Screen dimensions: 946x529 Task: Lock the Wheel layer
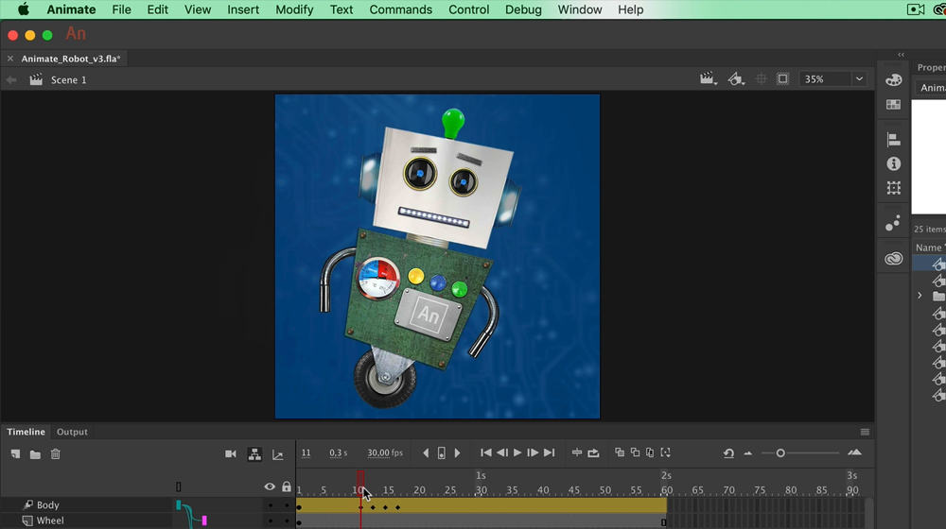coord(287,520)
